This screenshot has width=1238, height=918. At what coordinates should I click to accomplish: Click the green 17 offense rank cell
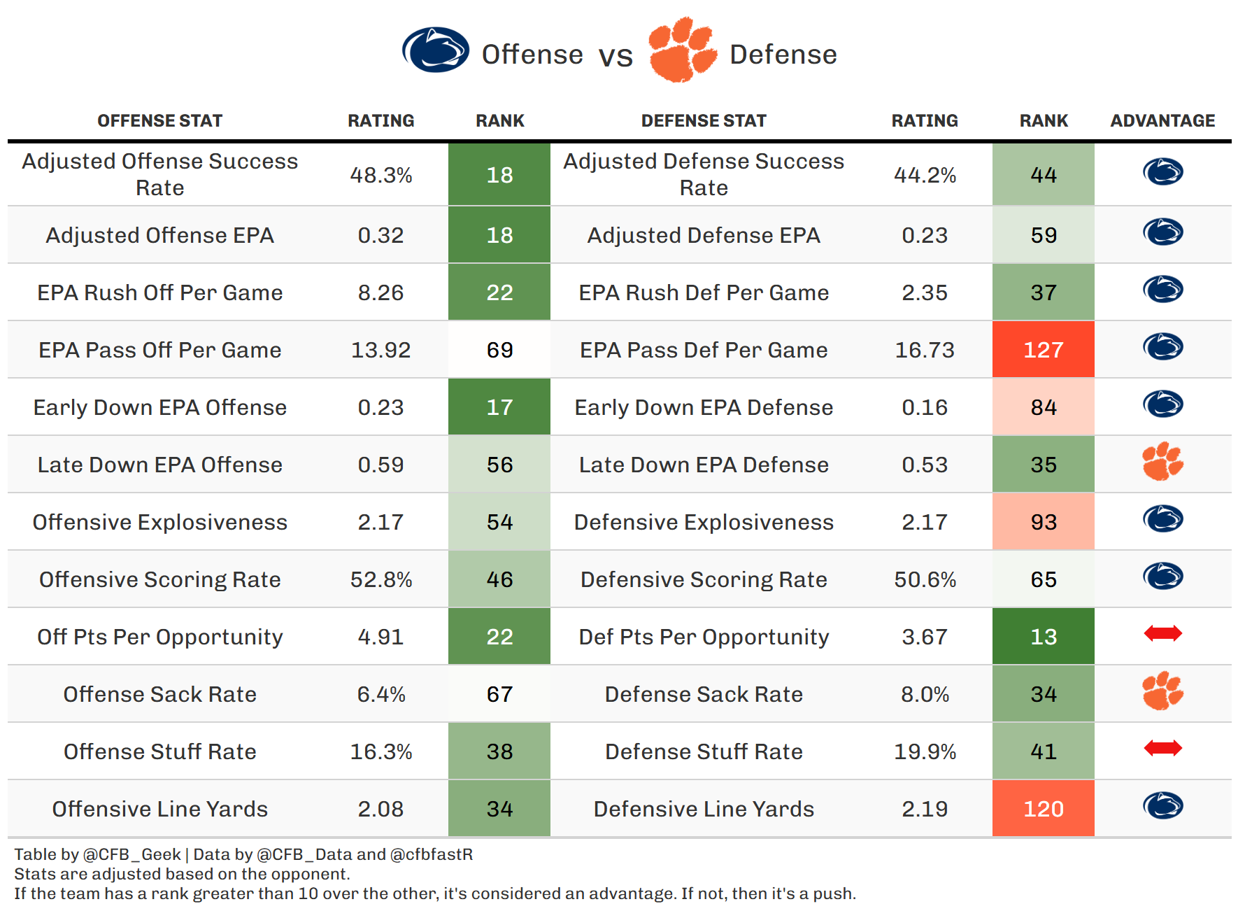499,407
